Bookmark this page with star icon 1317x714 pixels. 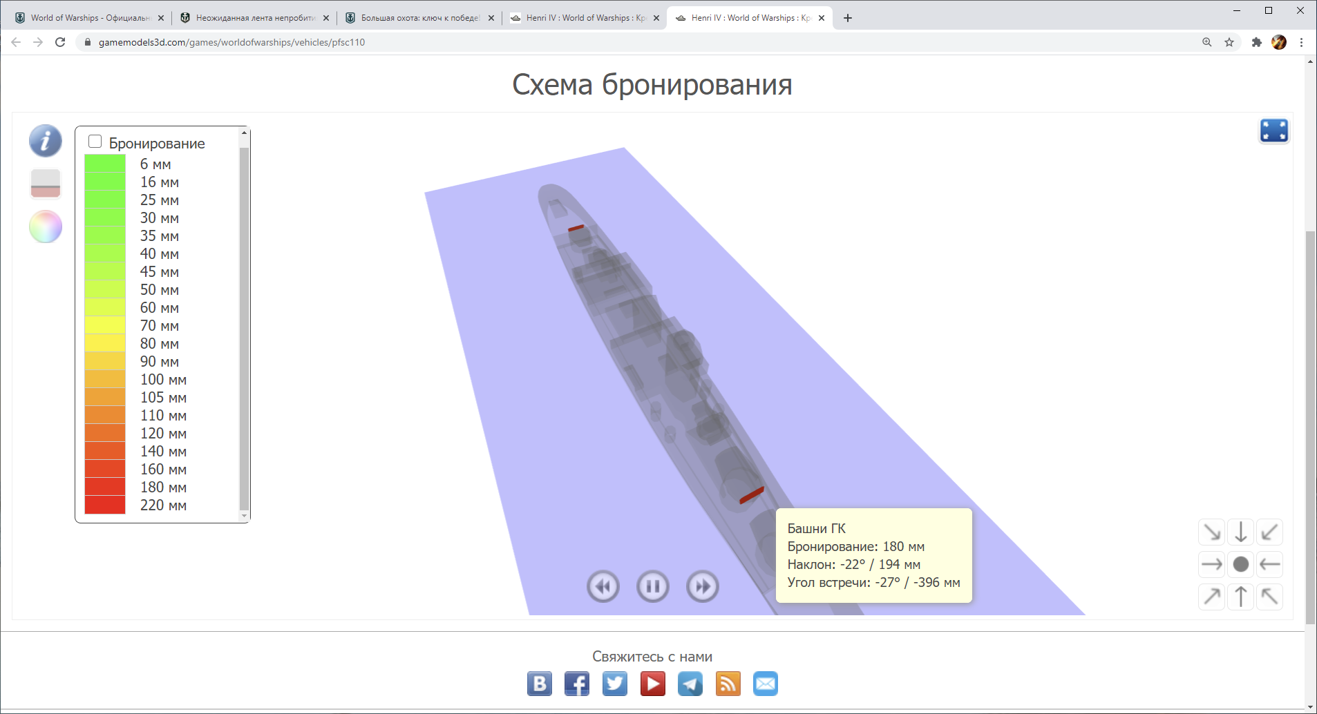[x=1229, y=42]
